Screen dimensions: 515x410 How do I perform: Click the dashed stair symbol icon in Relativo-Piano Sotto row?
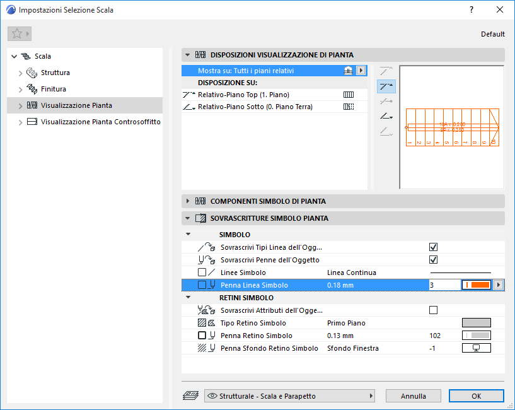tap(349, 107)
